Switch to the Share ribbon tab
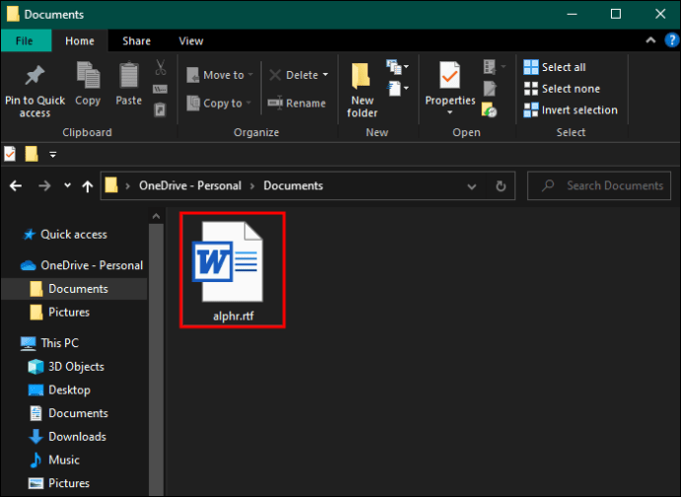This screenshot has width=681, height=497. pyautogui.click(x=136, y=40)
